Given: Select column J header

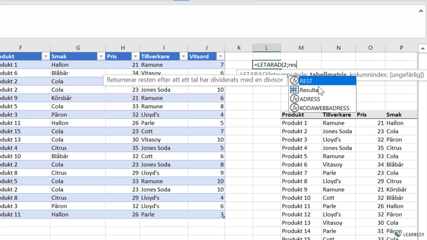Looking at the screenshot, I should coord(206,48).
